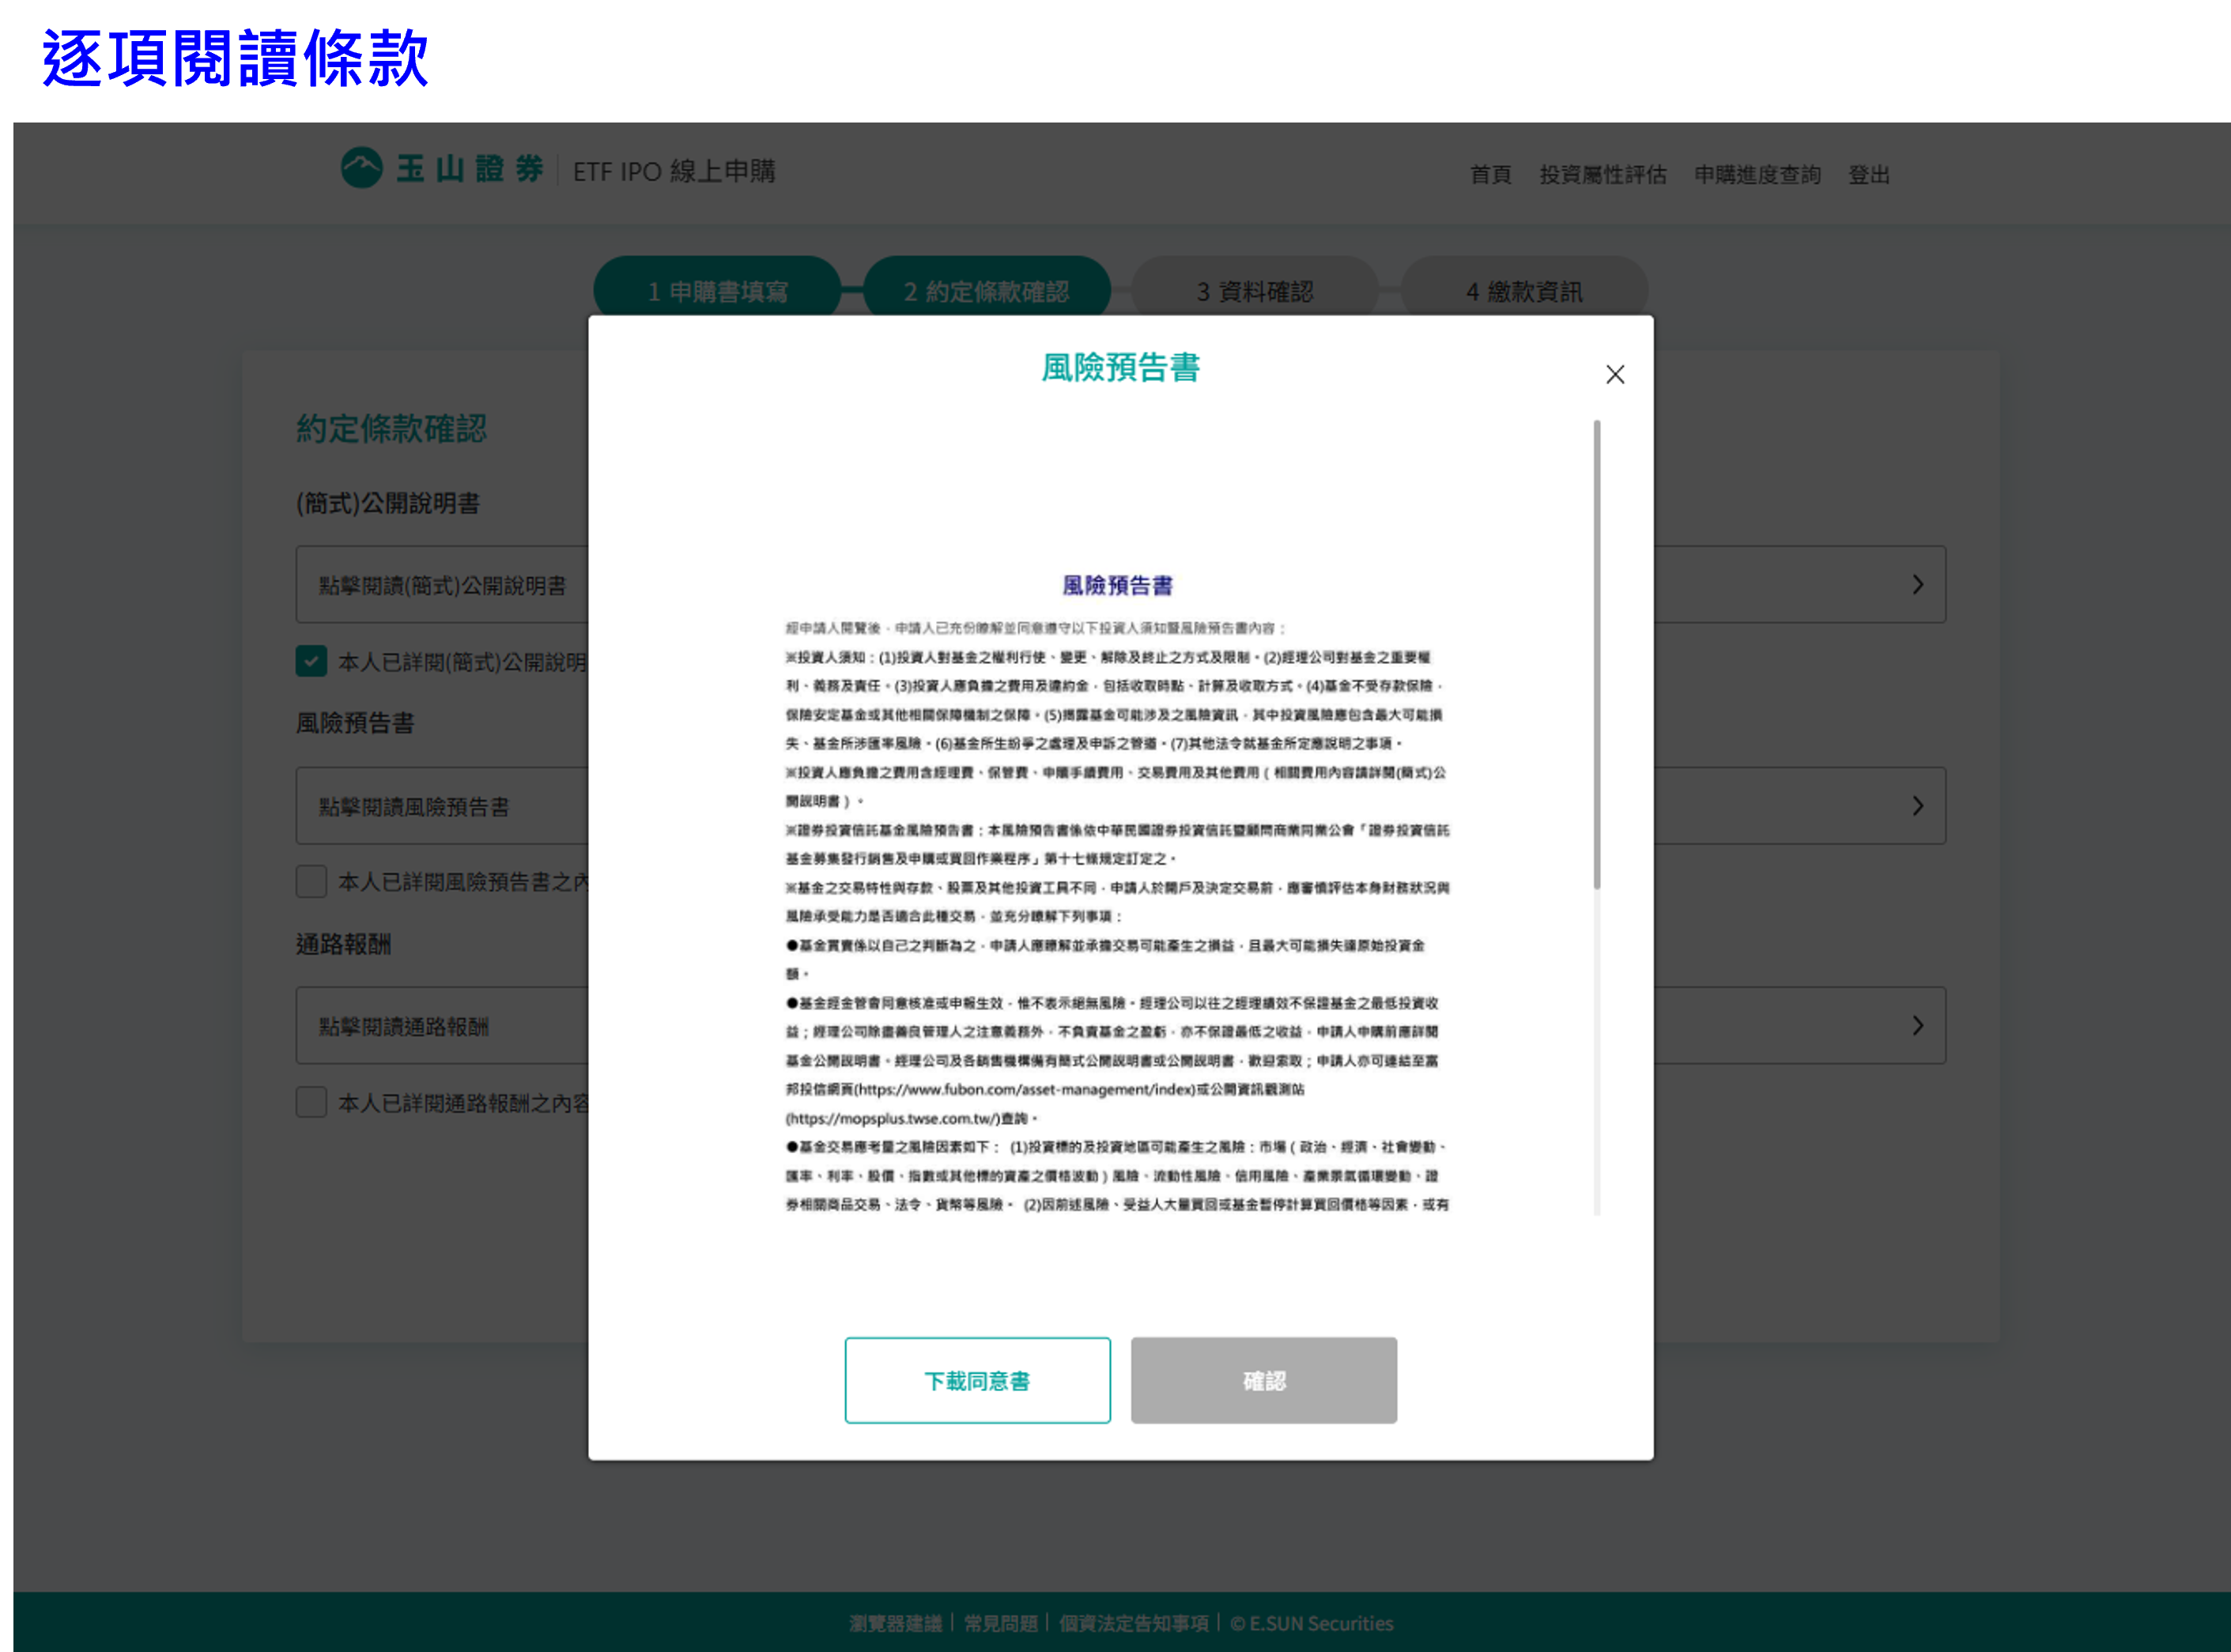Click the ETF IPO 線上申購 header title
The height and width of the screenshot is (1652, 2231).
click(674, 171)
